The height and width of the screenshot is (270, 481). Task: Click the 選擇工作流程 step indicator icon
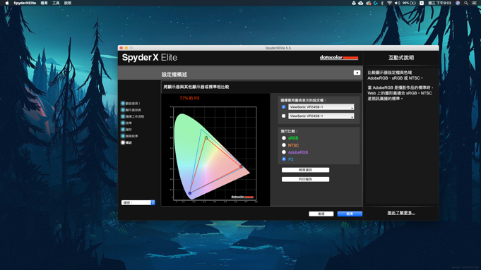123,116
